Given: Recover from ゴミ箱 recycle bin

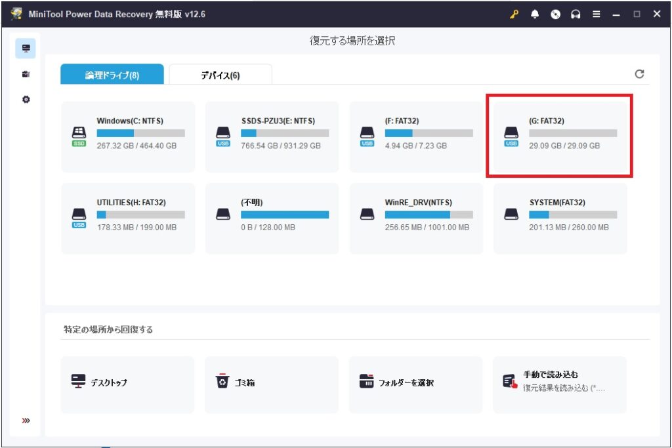Looking at the screenshot, I should 271,384.
